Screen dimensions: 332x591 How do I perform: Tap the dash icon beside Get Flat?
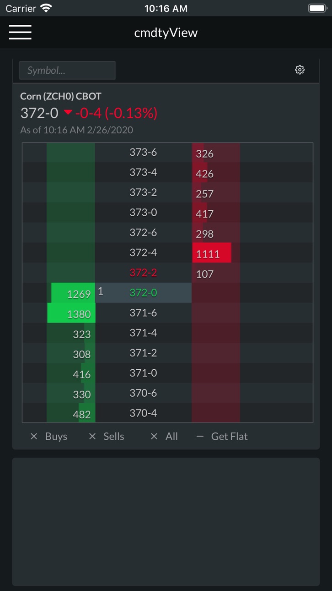200,437
